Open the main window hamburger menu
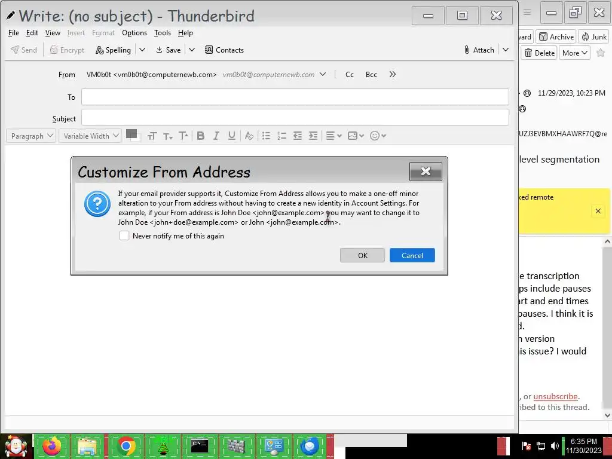The height and width of the screenshot is (459, 612). 527,12
